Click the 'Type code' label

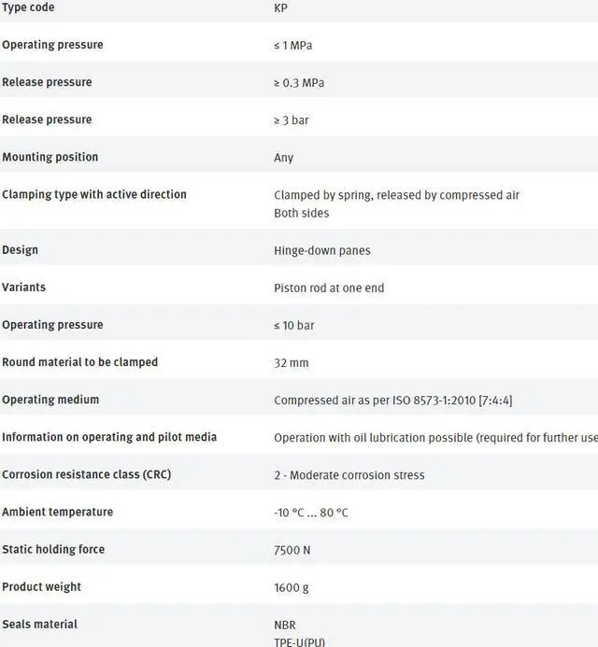pos(28,7)
